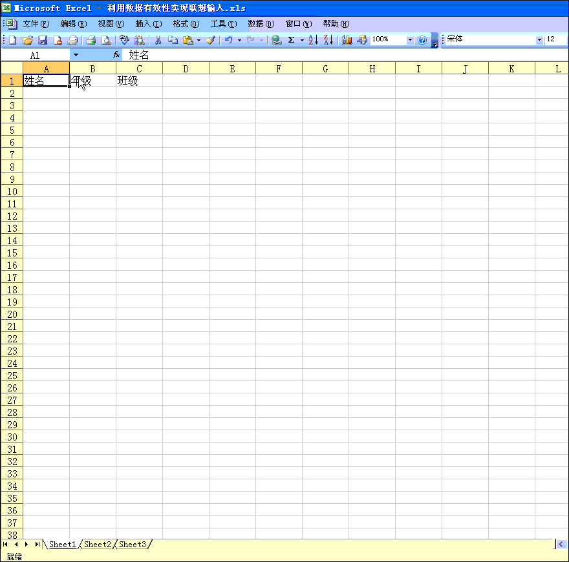Click the spelling check icon
This screenshot has width=569, height=562.
pyautogui.click(x=125, y=40)
